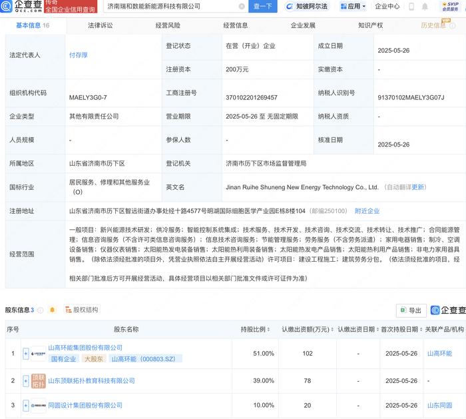Switch to the 知识产权 tab
Image resolution: width=466 pixels, height=419 pixels.
coord(370,25)
